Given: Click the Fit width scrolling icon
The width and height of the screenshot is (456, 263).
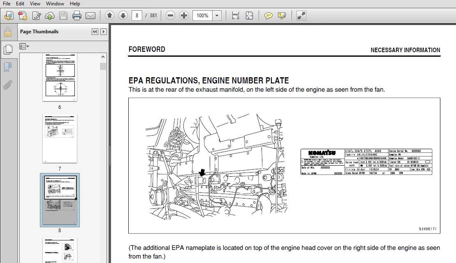Looking at the screenshot, I should 235,15.
